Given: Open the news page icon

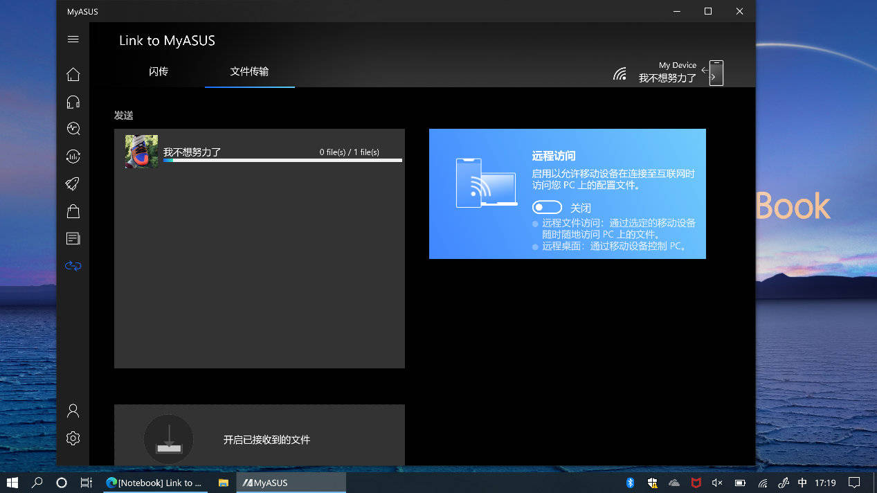Looking at the screenshot, I should [x=73, y=239].
